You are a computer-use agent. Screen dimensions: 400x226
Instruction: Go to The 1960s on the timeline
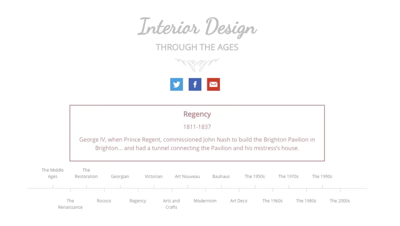pyautogui.click(x=272, y=201)
